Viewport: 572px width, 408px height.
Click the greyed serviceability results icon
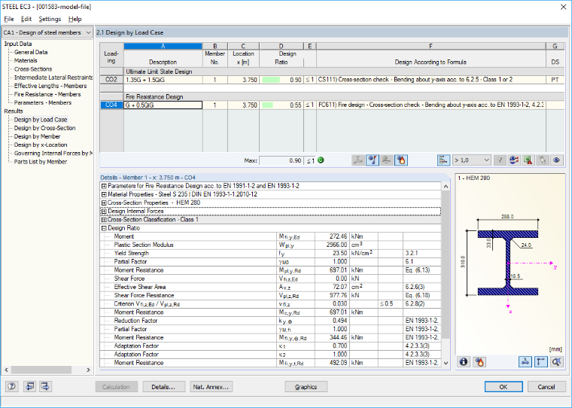[x=387, y=160]
